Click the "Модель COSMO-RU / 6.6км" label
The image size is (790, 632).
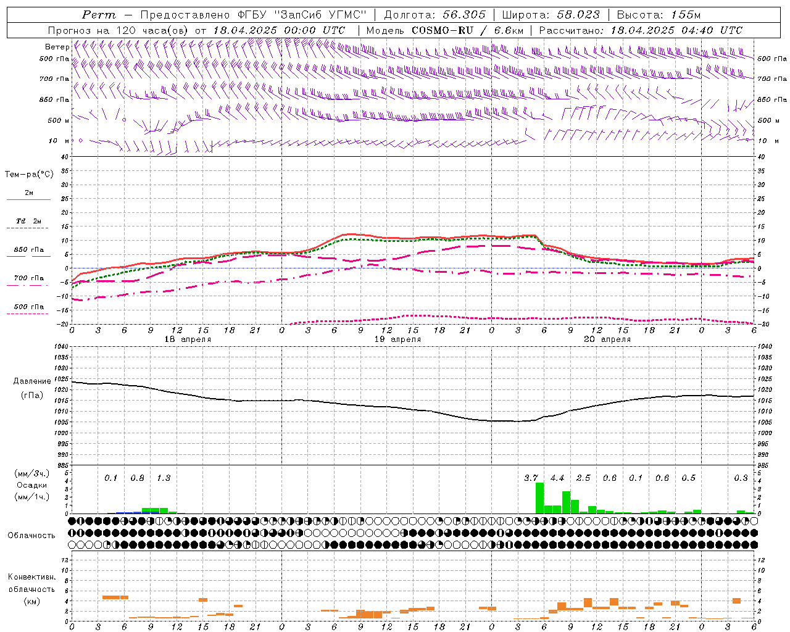point(445,30)
